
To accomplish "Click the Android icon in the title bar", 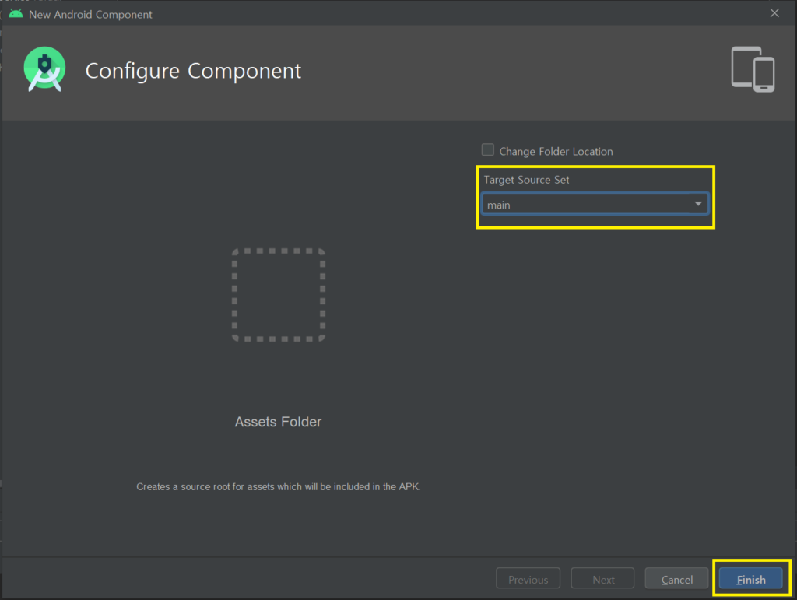I will [16, 14].
